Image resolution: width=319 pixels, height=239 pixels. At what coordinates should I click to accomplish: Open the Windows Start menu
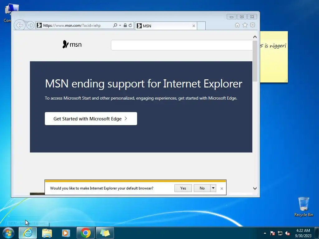(x=8, y=233)
